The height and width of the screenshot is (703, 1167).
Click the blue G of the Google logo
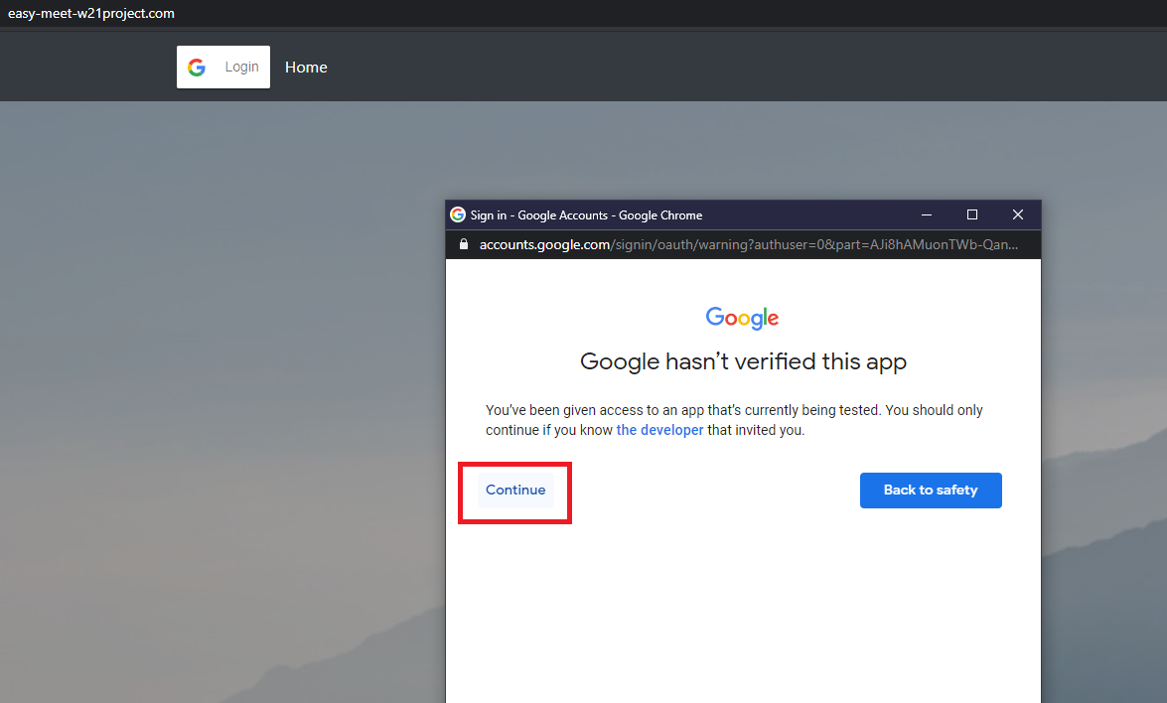pyautogui.click(x=713, y=317)
